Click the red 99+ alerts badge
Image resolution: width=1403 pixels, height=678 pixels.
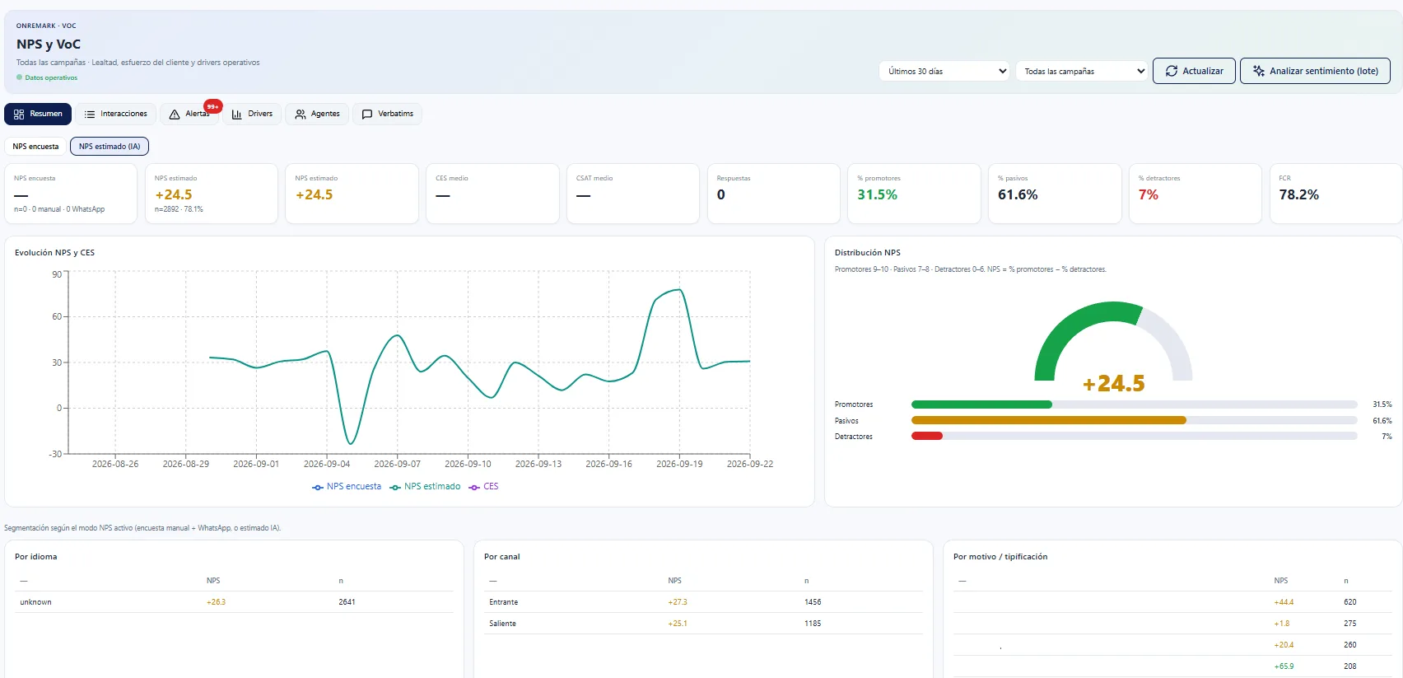[213, 106]
